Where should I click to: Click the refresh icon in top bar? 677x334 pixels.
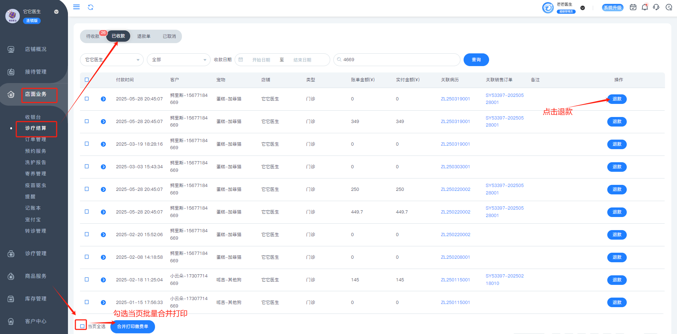(x=91, y=7)
